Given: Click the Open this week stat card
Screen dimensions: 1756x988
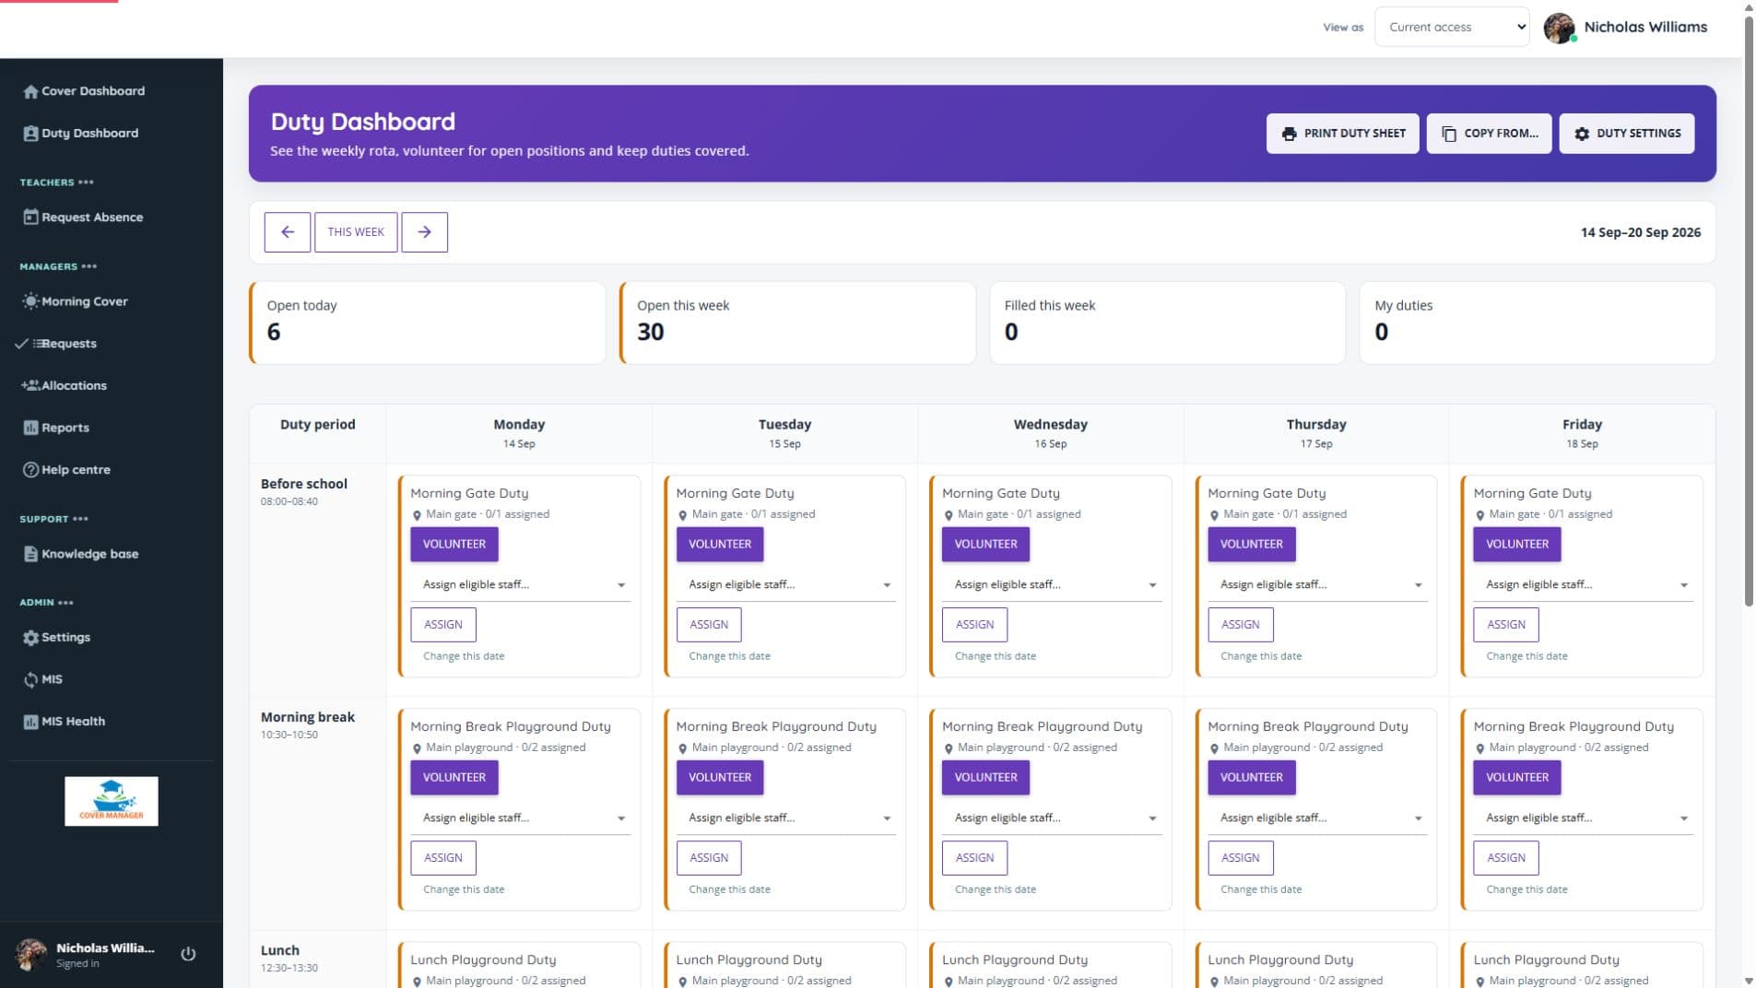Looking at the screenshot, I should click(x=798, y=323).
